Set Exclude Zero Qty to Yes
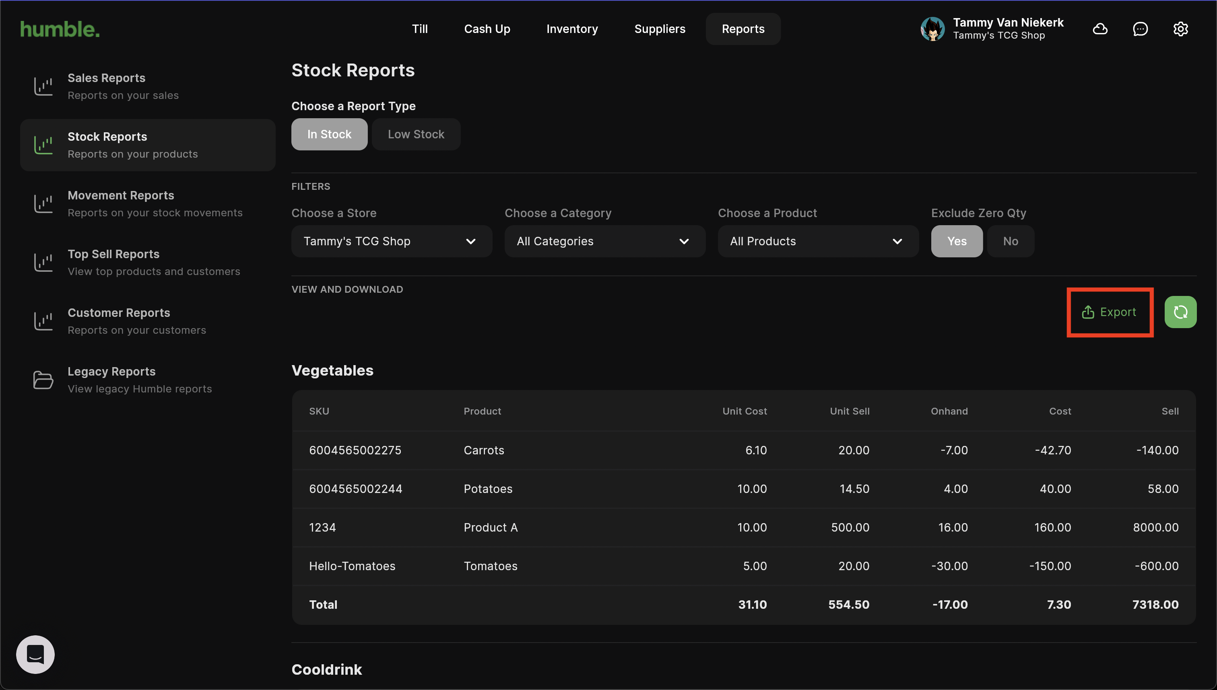This screenshot has width=1217, height=690. coord(956,241)
